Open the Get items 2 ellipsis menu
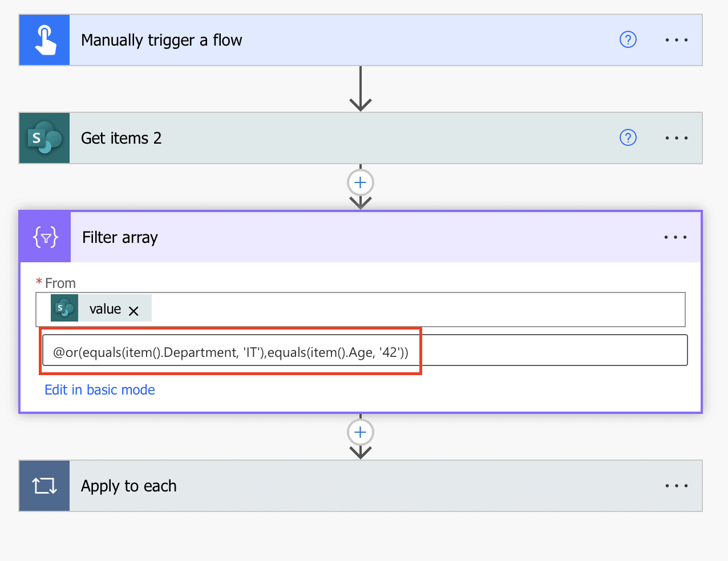 (x=676, y=137)
